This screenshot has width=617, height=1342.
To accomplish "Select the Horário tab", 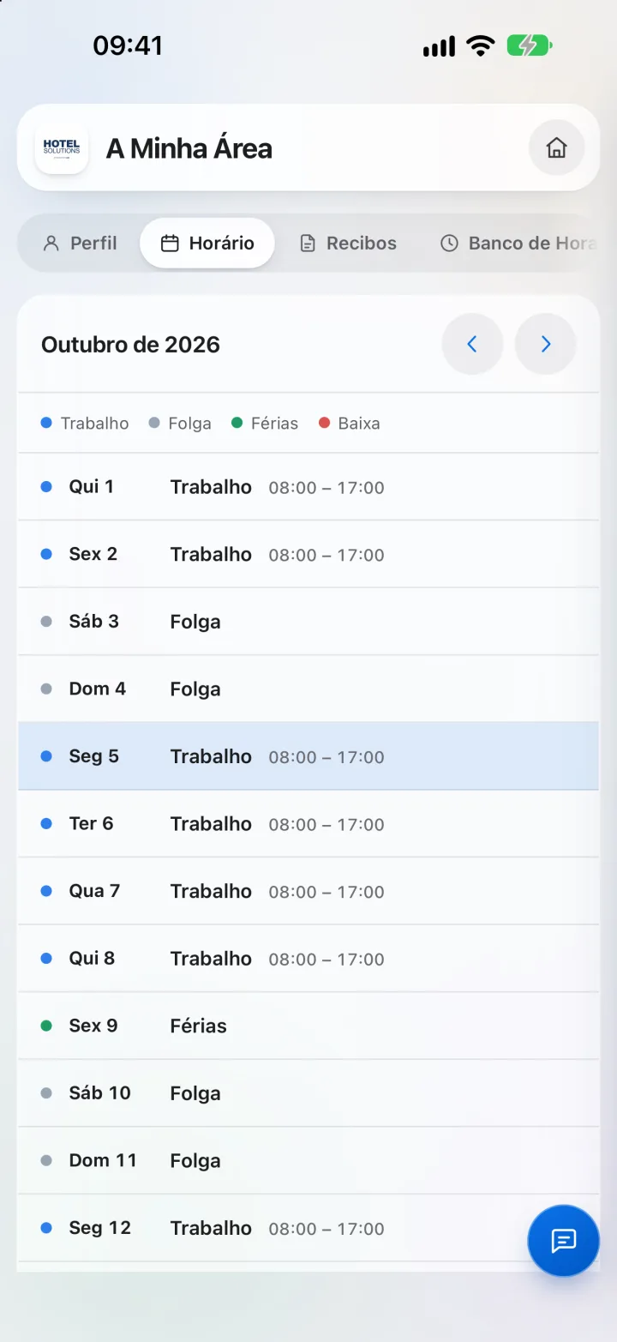I will pos(207,243).
